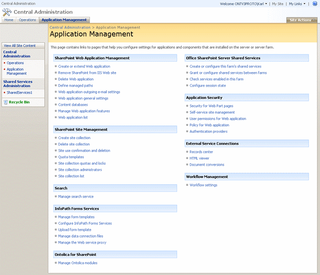Open Web application general settings

point(83,98)
